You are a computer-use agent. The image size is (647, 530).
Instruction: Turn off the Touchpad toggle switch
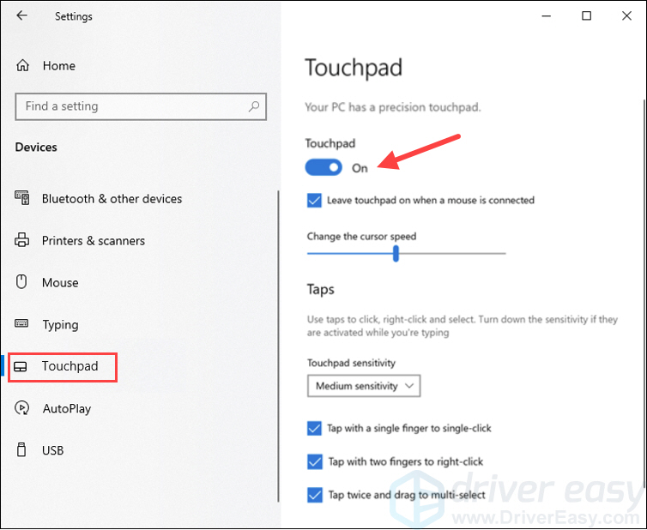click(323, 167)
